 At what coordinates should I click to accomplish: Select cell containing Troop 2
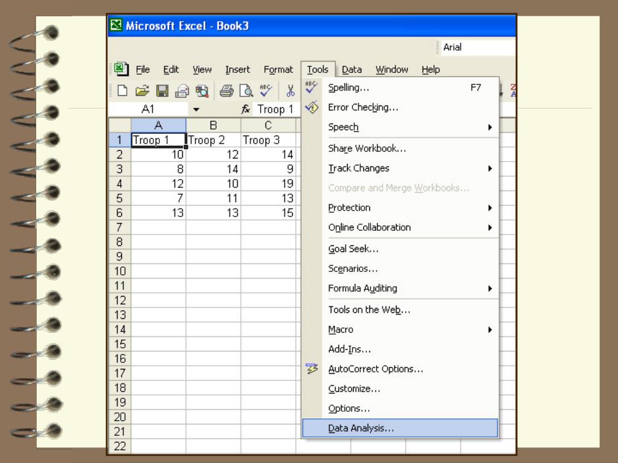click(x=213, y=140)
